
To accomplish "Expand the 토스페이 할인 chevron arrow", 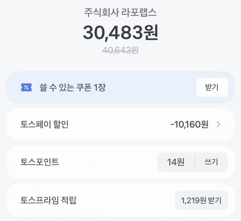I will point(218,124).
